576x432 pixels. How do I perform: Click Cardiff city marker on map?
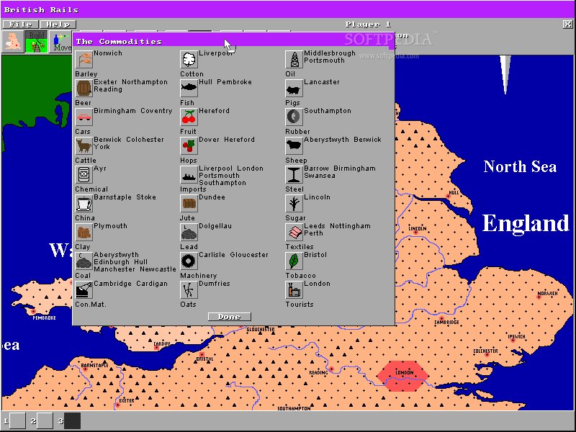pyautogui.click(x=156, y=348)
